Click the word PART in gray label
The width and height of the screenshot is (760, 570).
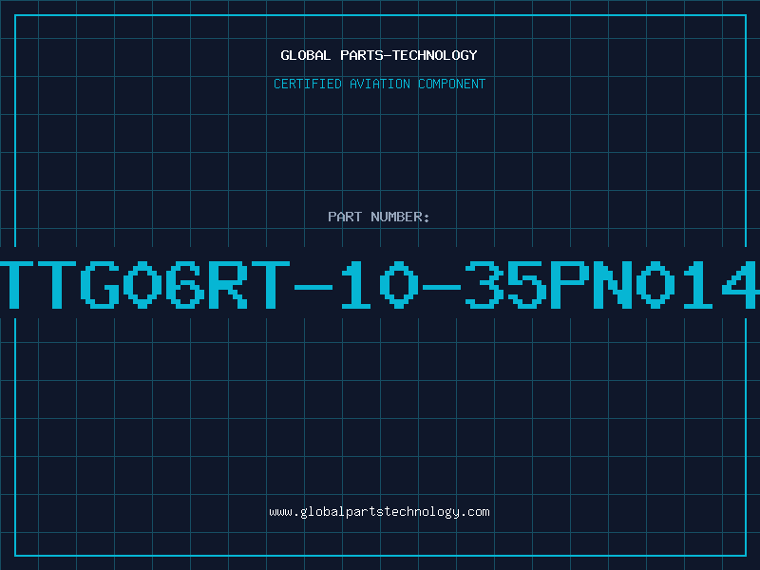[345, 217]
